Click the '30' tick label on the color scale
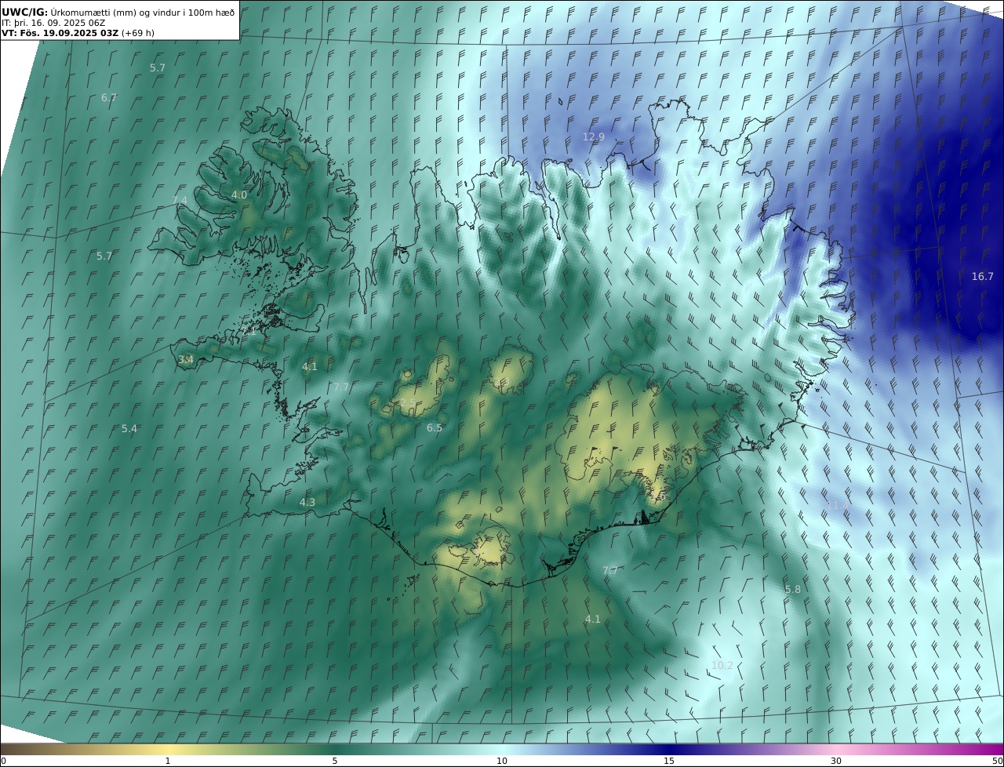This screenshot has height=767, width=1004. click(x=836, y=761)
